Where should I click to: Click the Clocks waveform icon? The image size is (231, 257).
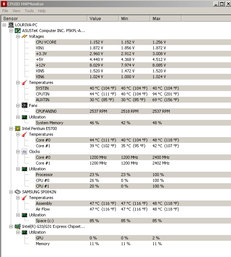25,152
